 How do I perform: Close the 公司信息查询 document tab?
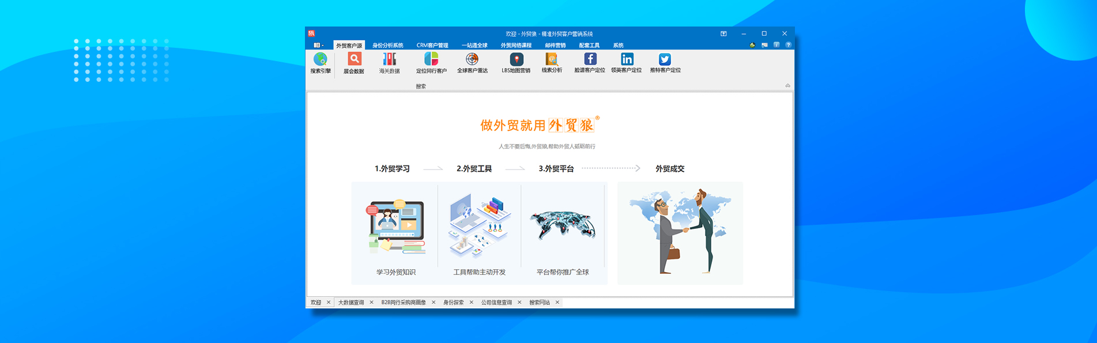tap(519, 303)
